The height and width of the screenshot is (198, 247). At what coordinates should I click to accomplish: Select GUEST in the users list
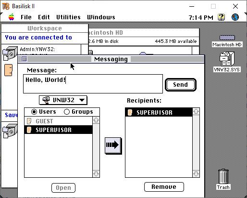click(59, 121)
